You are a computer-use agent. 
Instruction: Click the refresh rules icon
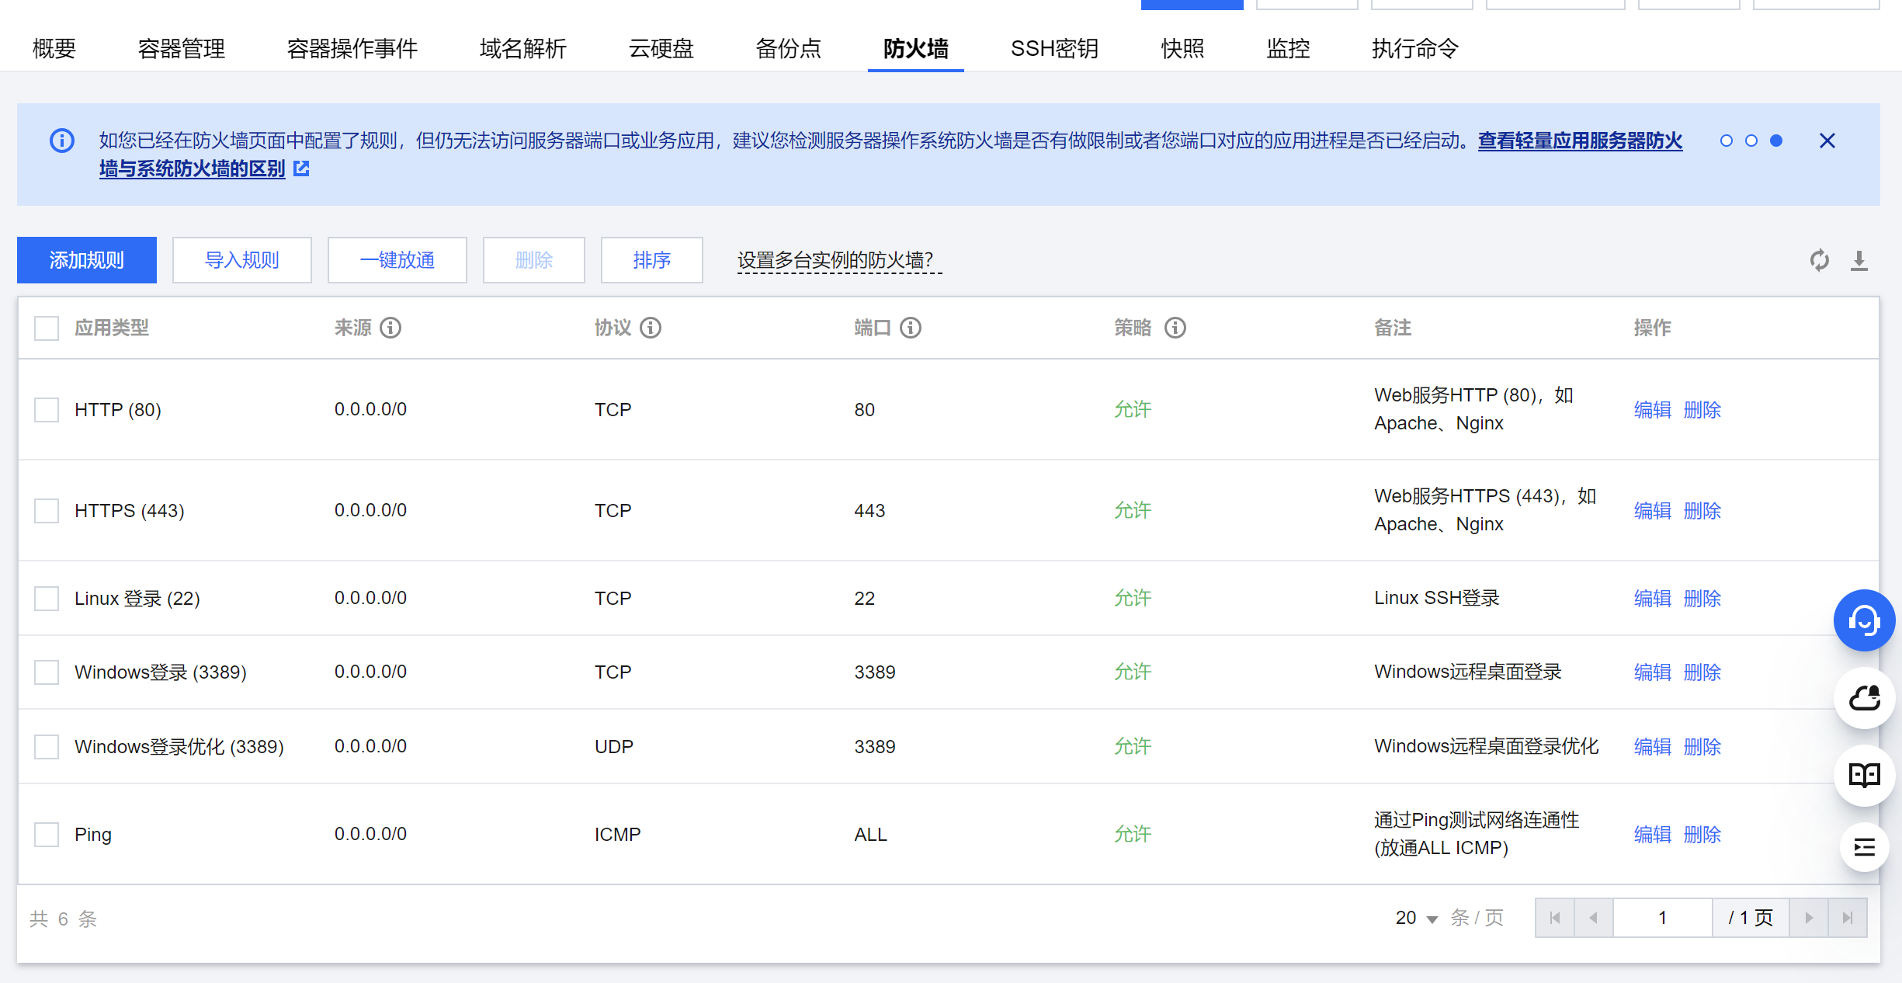click(1820, 260)
